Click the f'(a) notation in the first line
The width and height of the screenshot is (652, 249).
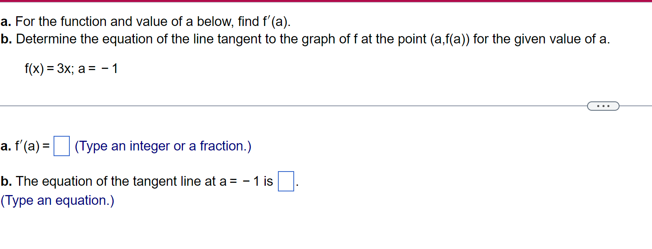pyautogui.click(x=275, y=21)
